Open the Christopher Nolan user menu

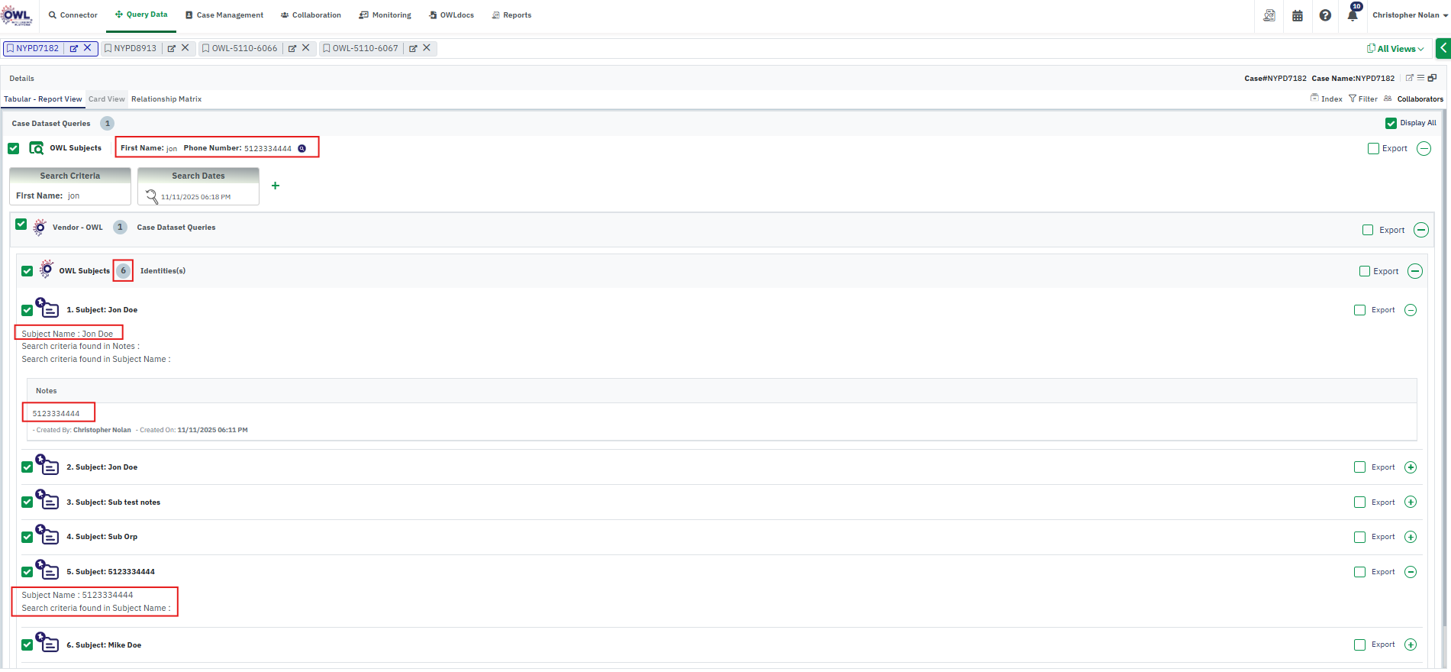1409,15
